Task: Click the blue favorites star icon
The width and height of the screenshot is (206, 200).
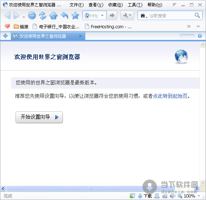Action: [75, 16]
